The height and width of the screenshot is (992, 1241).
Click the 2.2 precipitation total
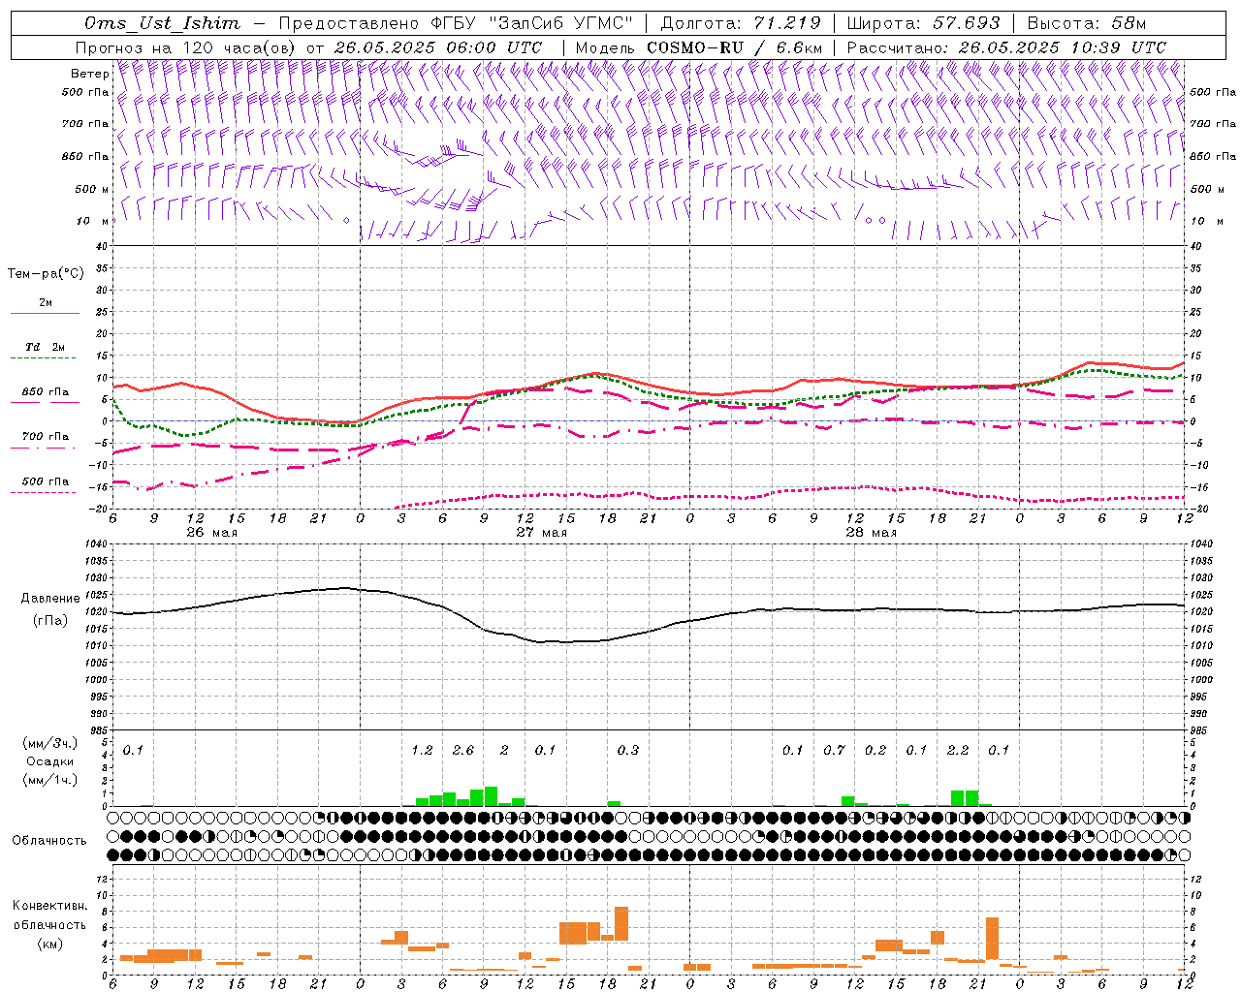click(x=958, y=750)
